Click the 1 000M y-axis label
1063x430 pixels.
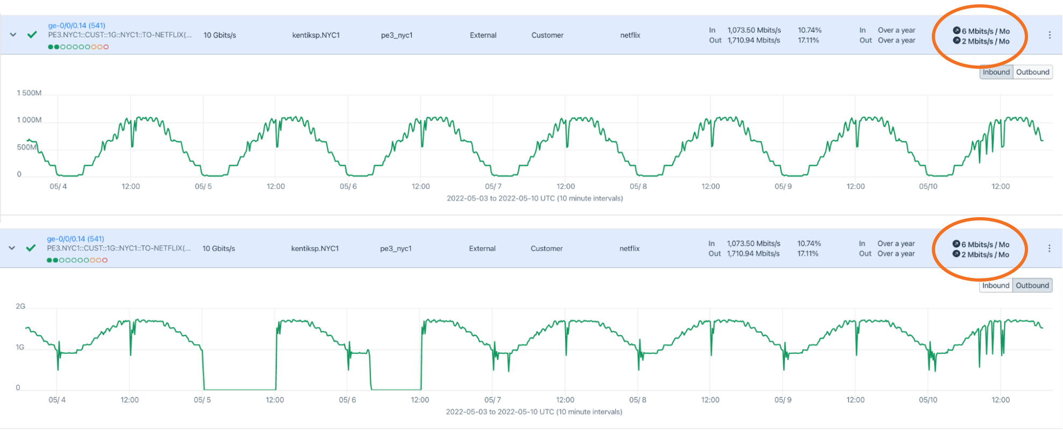click(29, 120)
